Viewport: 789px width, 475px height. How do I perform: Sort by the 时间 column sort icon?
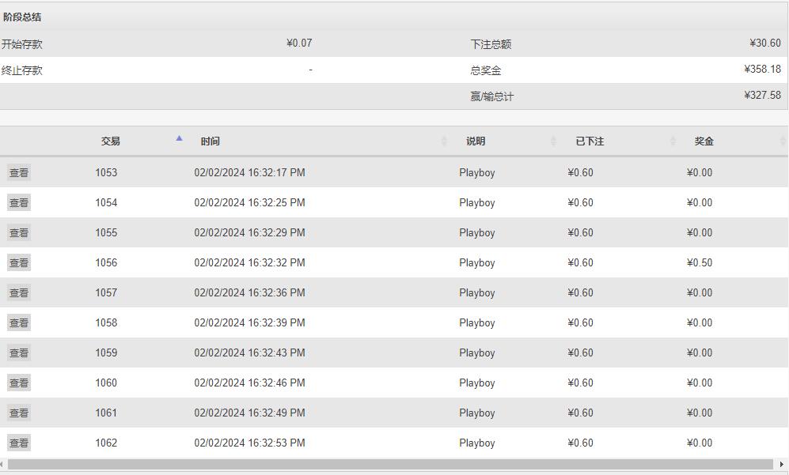tap(444, 141)
